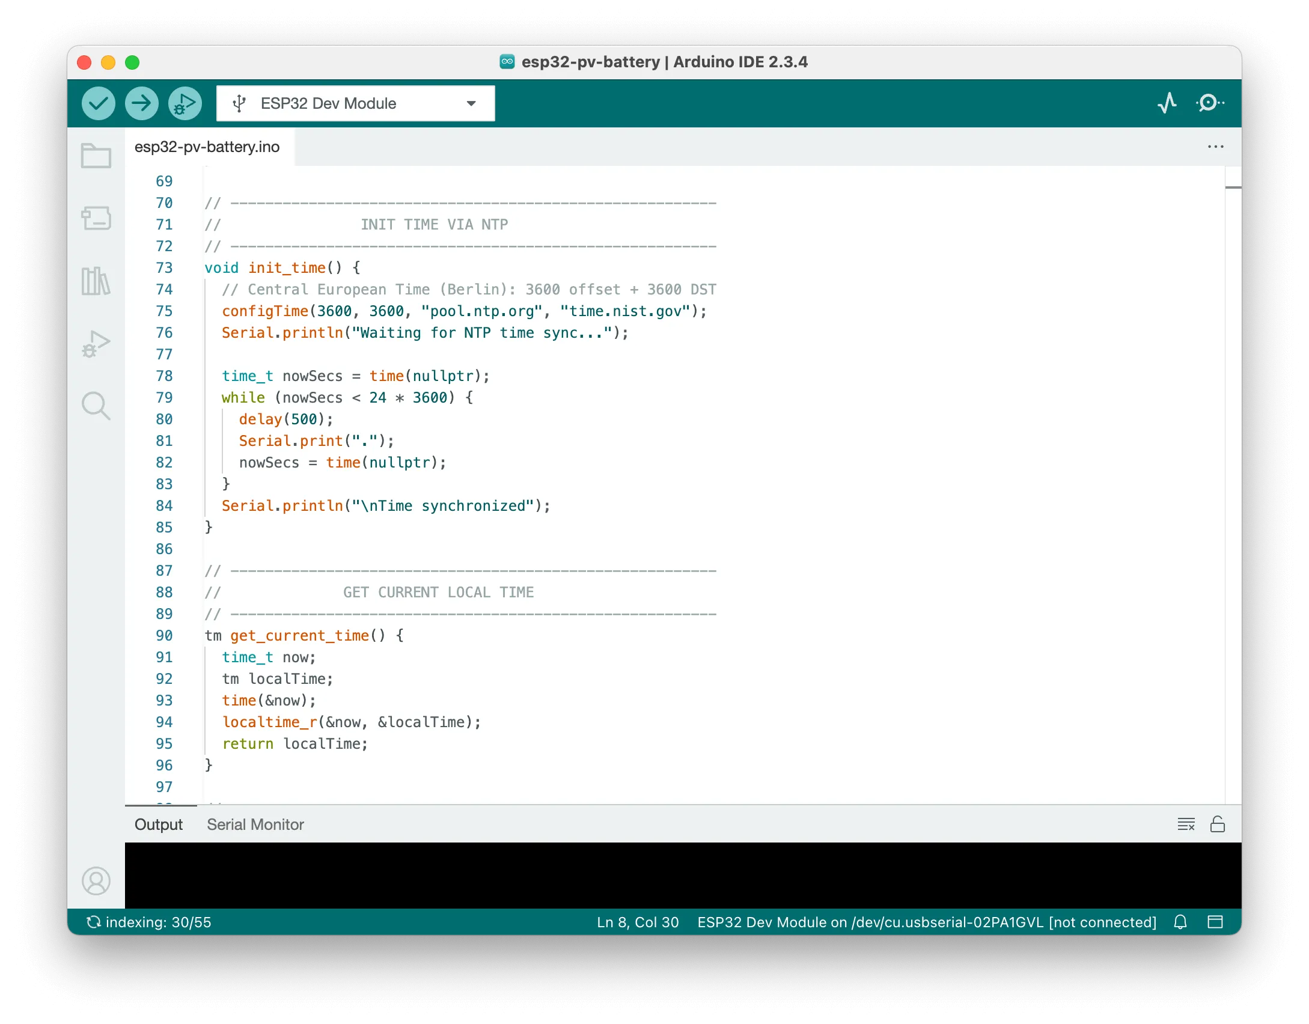This screenshot has width=1309, height=1024.
Task: Expand the ESP32 Dev Module board dropdown
Action: (355, 103)
